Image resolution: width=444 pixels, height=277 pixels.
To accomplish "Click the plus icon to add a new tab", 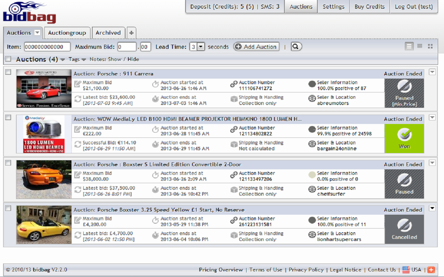I will click(131, 33).
